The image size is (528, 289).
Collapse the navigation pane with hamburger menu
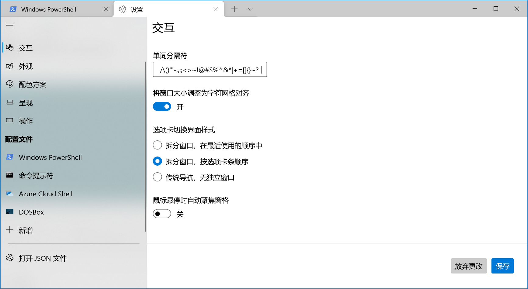10,26
